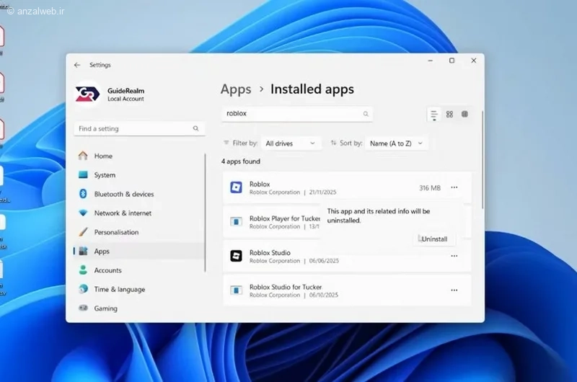Screen dimensions: 577x382
Task: Open Bluetooth & devices settings
Action: [x=139, y=194]
